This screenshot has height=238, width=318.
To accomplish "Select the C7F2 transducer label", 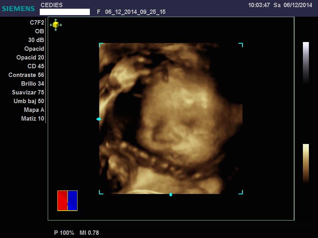I will click(x=37, y=23).
